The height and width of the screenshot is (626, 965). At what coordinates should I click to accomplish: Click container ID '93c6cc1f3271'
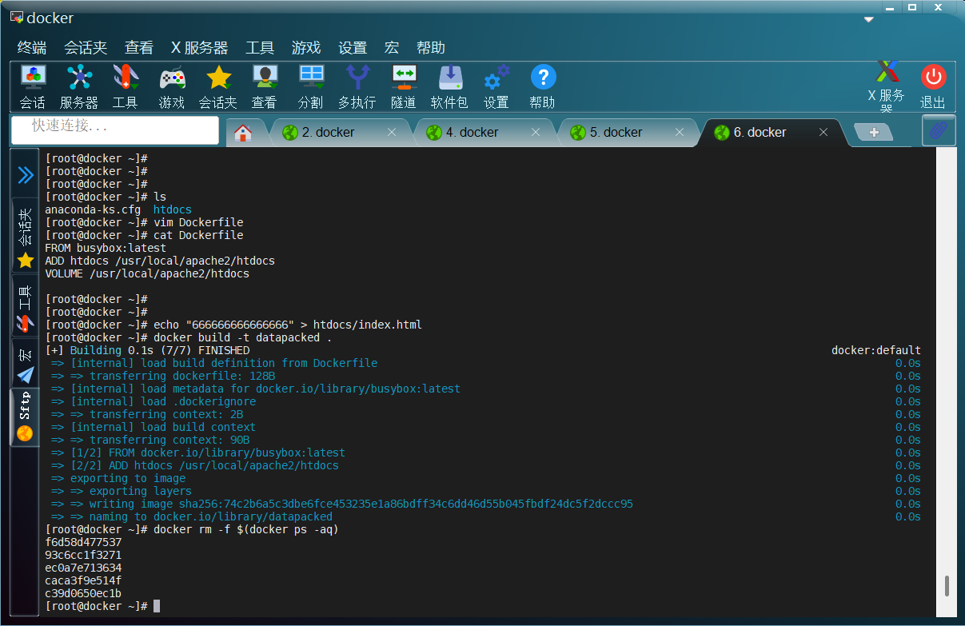[x=83, y=555]
